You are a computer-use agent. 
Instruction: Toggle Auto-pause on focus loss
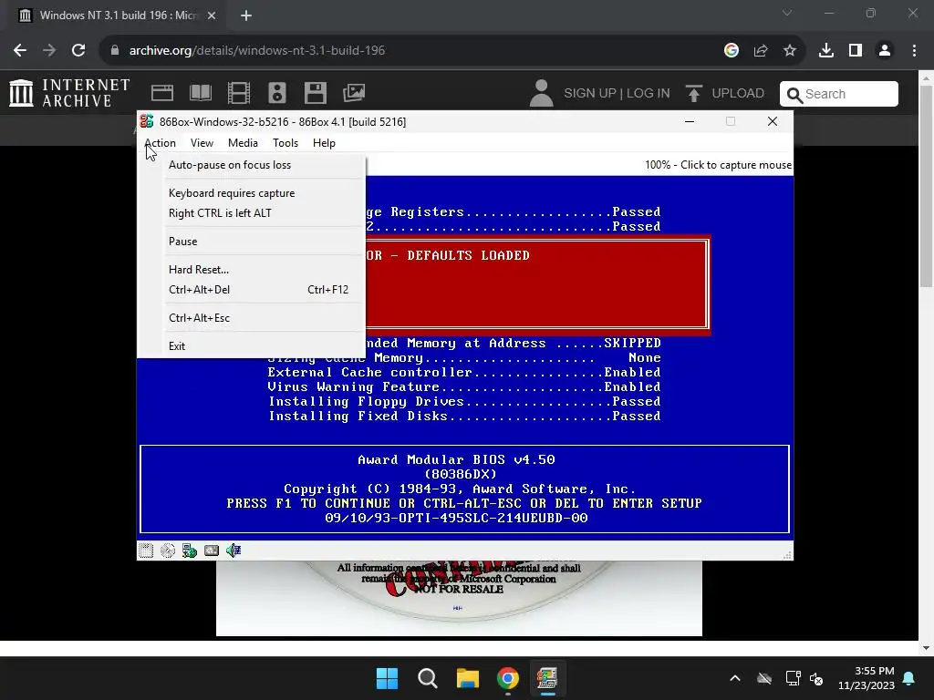pos(264,165)
